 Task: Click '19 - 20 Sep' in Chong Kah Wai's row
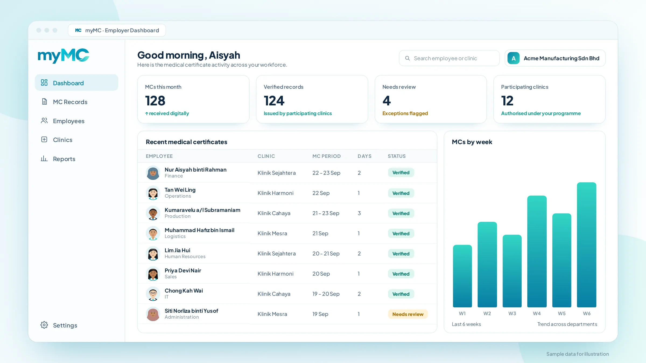[x=326, y=294]
